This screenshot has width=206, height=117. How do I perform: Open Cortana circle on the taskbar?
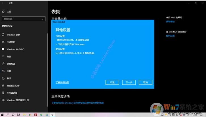pyautogui.click(x=13, y=115)
